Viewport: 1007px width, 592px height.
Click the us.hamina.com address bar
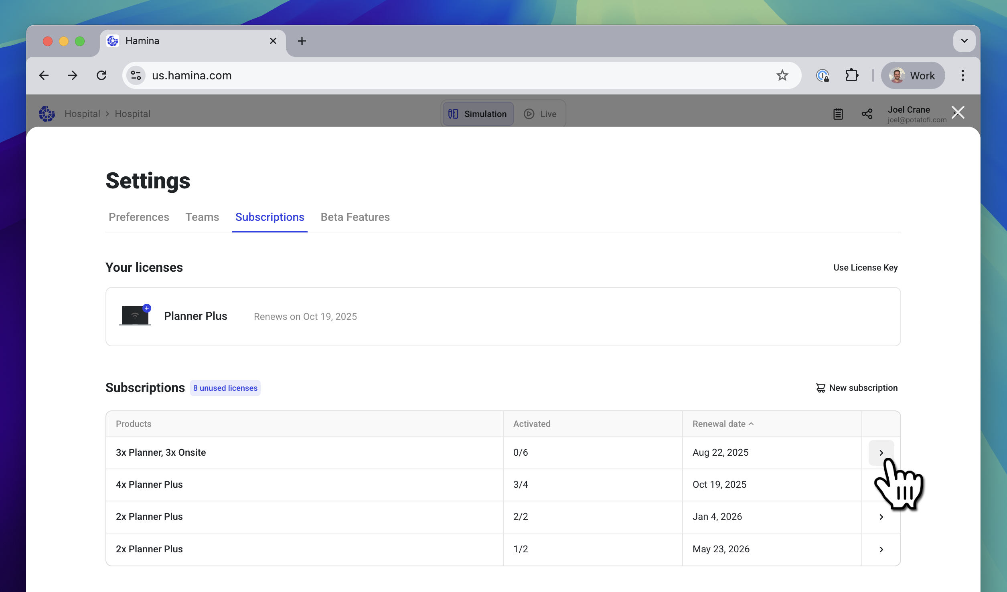pos(461,75)
